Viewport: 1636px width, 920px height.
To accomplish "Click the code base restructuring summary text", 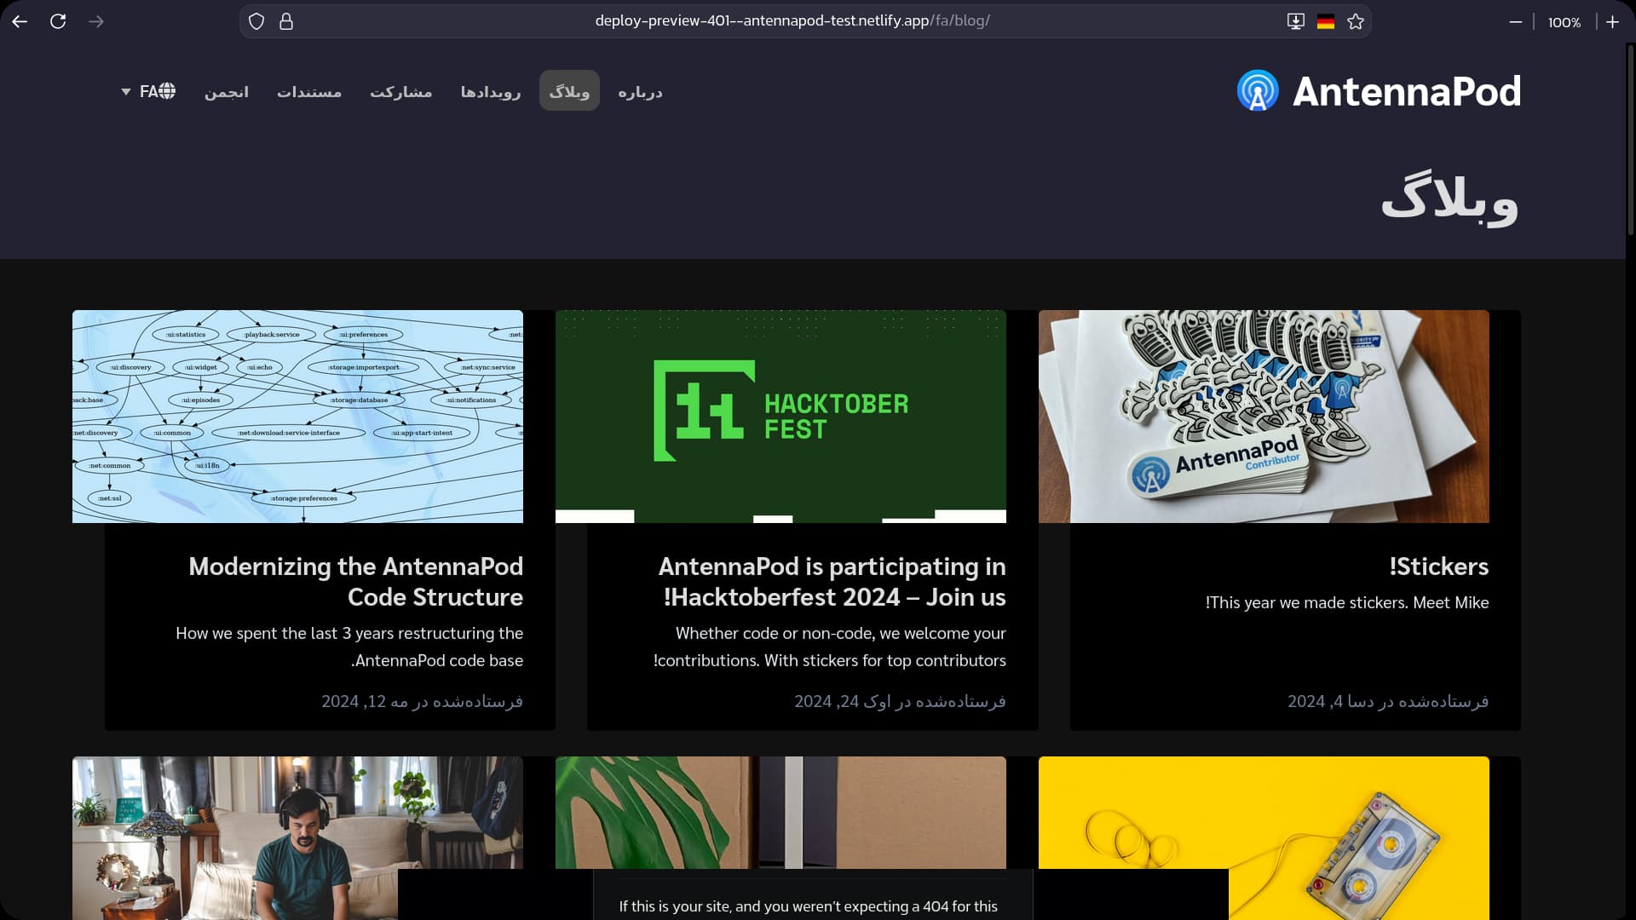I will (349, 647).
